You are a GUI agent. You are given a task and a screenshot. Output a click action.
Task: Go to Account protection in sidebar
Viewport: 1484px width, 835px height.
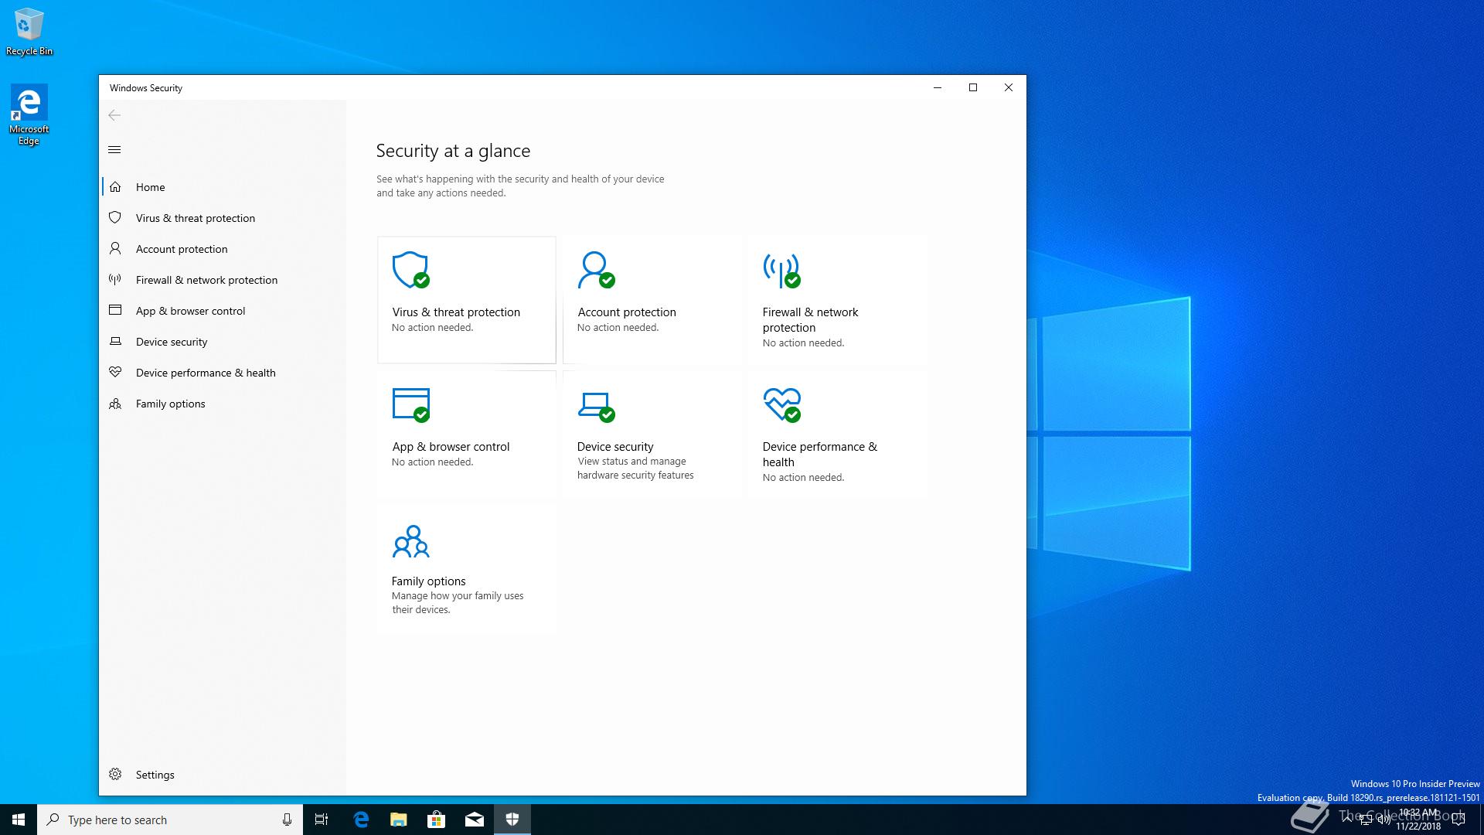tap(182, 249)
